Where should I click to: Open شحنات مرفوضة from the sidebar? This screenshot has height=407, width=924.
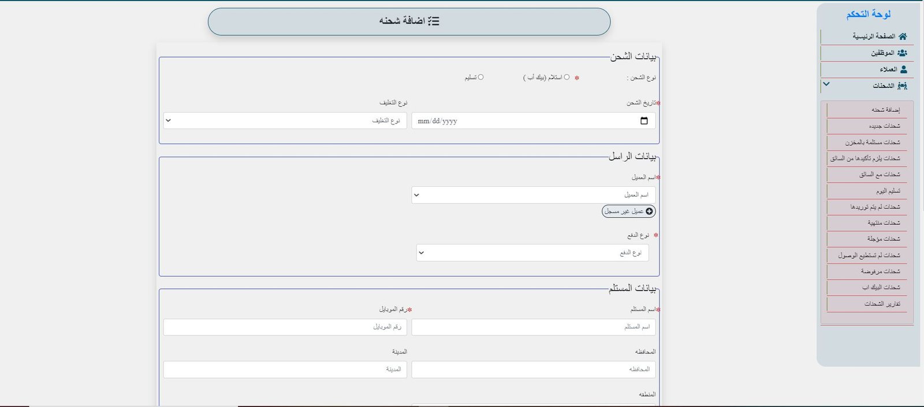[880, 272]
